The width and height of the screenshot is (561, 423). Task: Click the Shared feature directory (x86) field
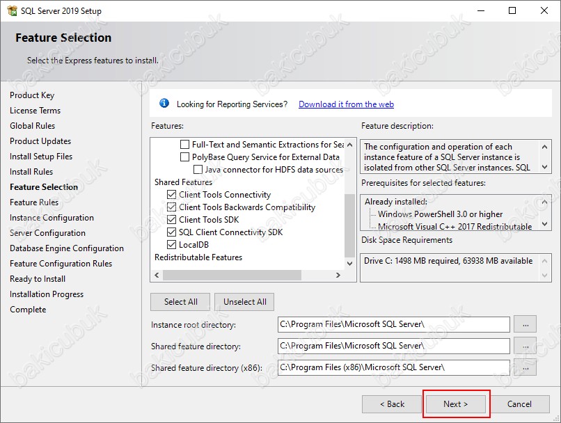point(393,367)
